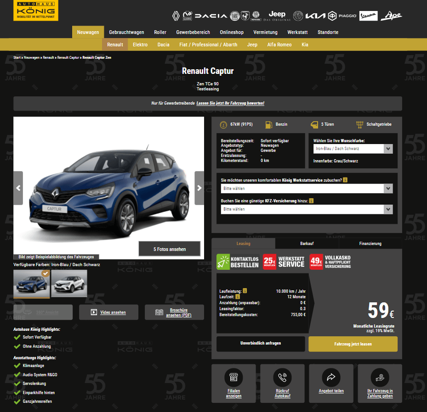Click KFZ-Versicherung info icon

(311, 201)
